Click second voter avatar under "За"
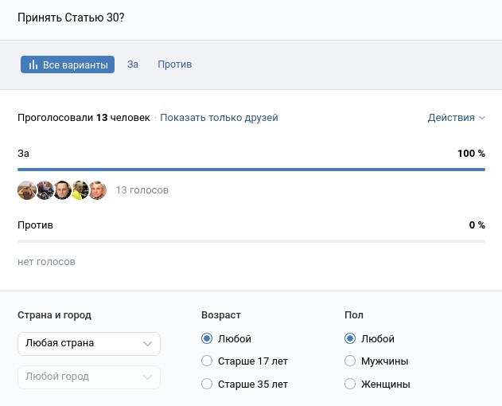This screenshot has width=502, height=406. tap(45, 190)
